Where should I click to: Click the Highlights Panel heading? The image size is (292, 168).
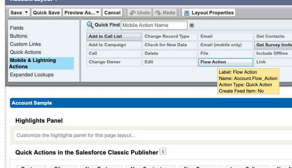pos(39,121)
